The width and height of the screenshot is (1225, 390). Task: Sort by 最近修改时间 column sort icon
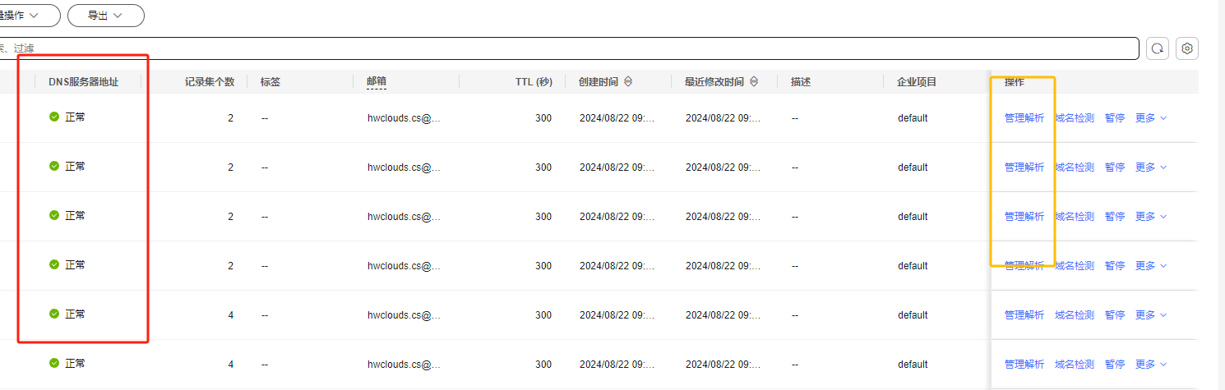coord(753,82)
